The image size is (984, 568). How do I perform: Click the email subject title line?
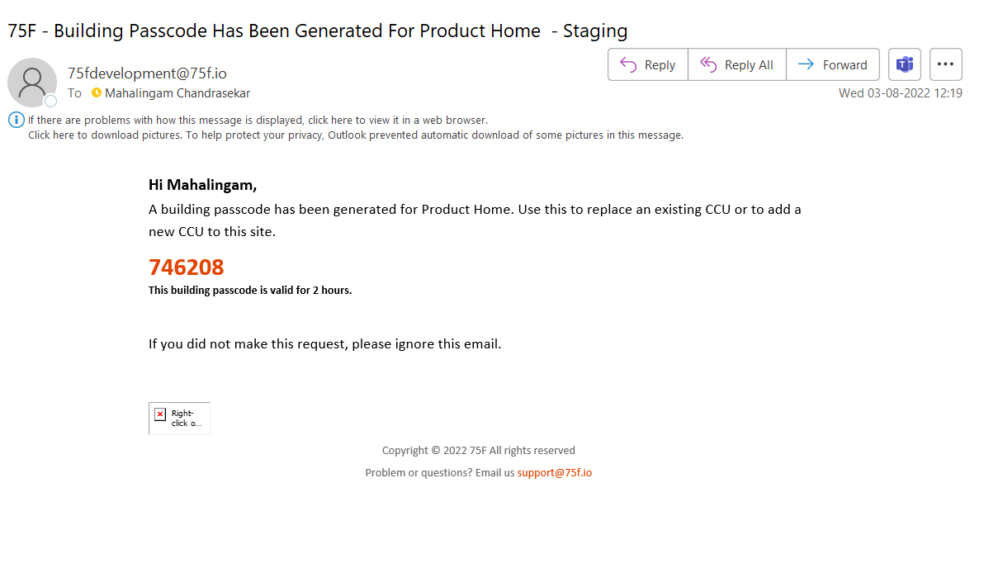point(318,31)
